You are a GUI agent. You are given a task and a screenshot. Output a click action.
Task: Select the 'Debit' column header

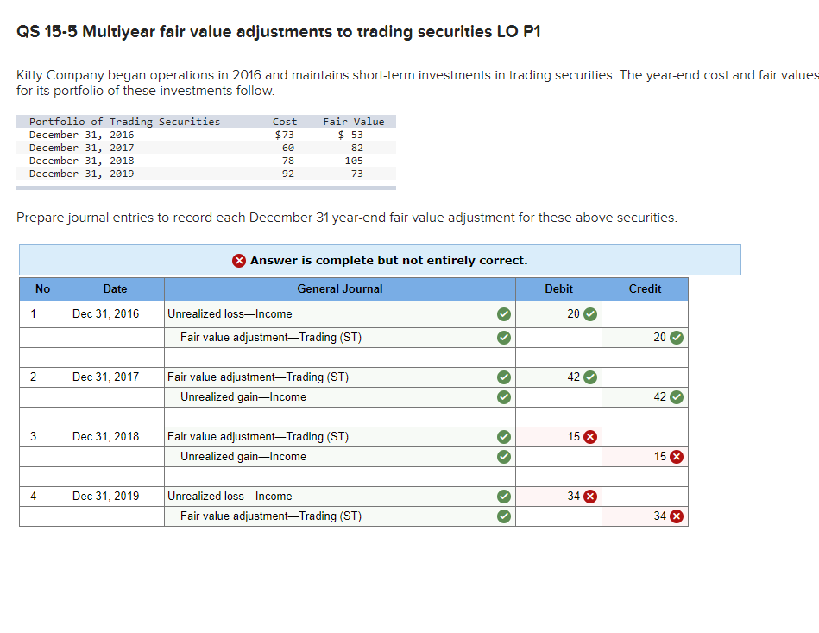(x=559, y=289)
